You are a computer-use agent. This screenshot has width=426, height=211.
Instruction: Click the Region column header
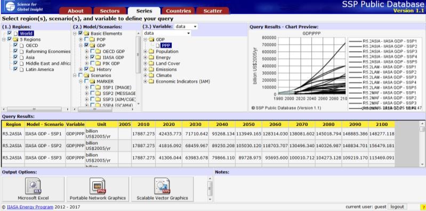13,124
